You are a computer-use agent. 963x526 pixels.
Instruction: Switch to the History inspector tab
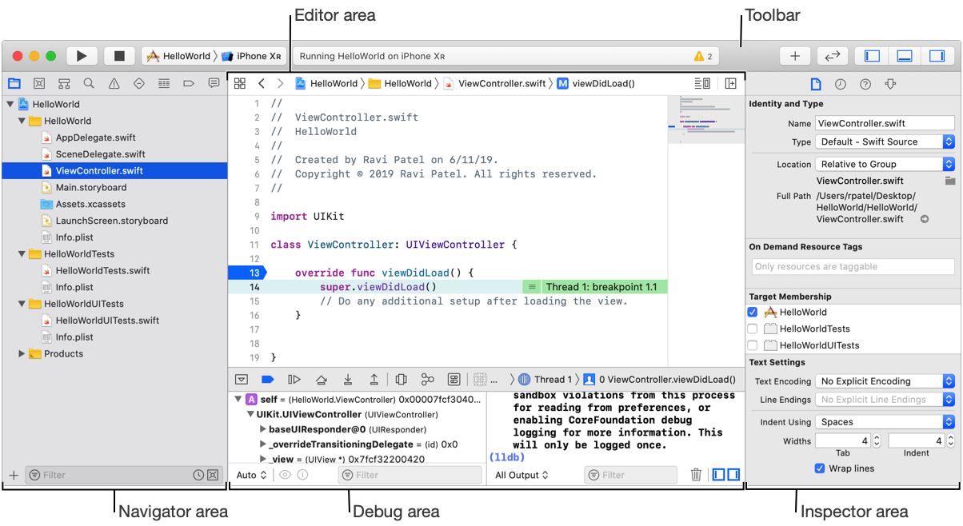[841, 84]
